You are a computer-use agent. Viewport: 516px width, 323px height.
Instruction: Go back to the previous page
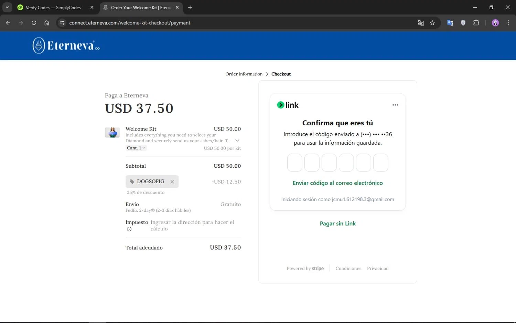[x=8, y=23]
